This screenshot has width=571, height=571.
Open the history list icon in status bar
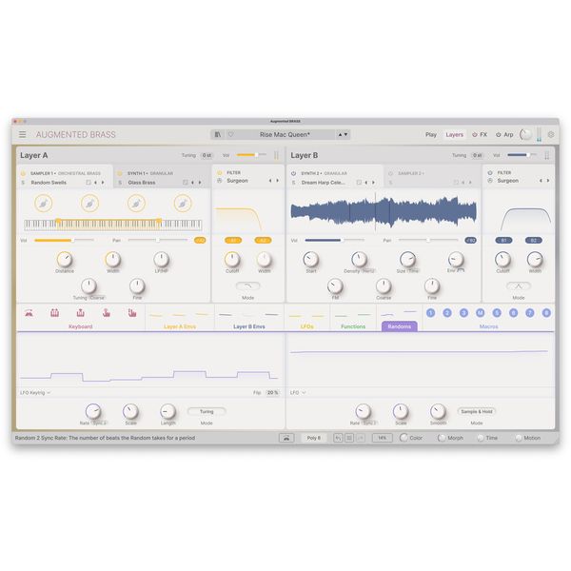point(349,438)
